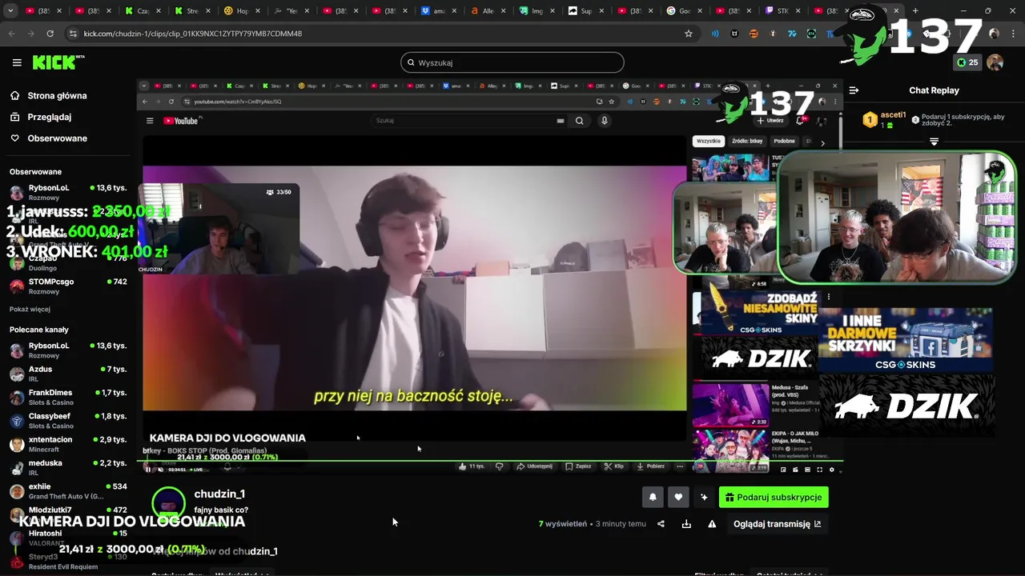Download the clip
This screenshot has width=1025, height=576.
coord(686,524)
